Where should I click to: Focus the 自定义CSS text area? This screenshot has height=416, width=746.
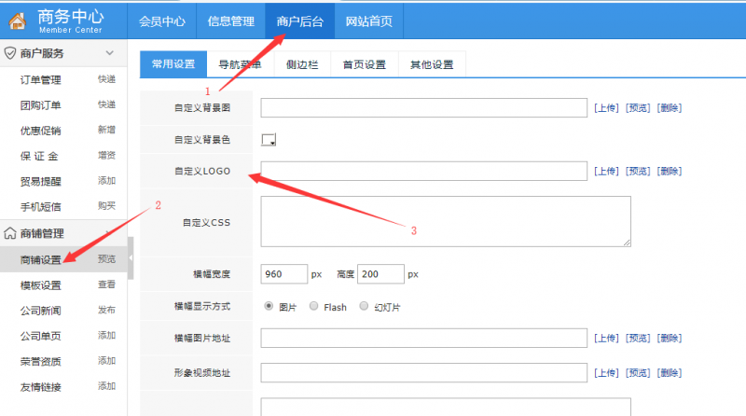[446, 221]
